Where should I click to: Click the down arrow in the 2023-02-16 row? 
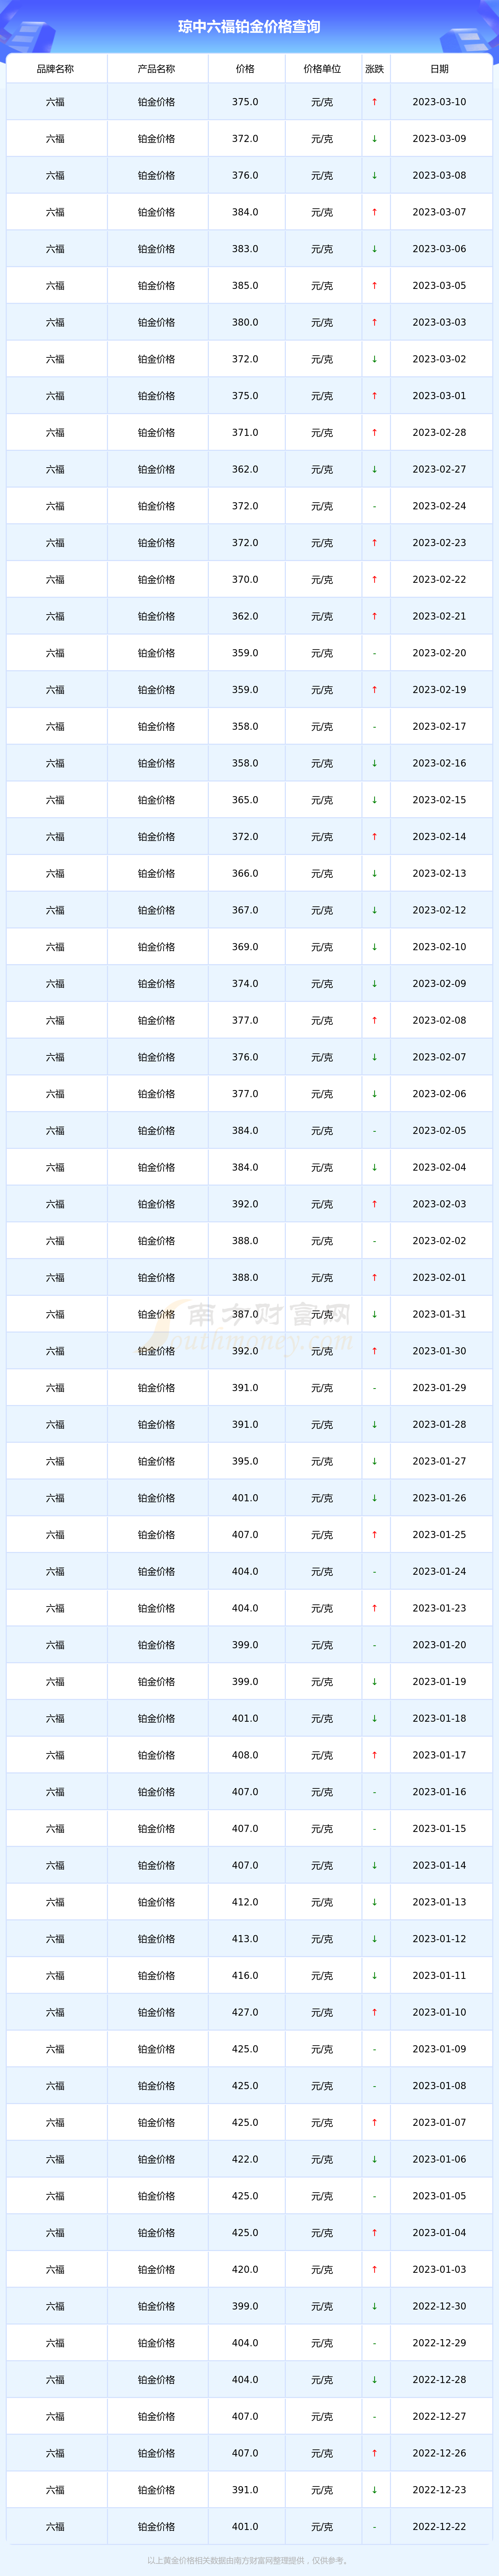click(x=375, y=763)
